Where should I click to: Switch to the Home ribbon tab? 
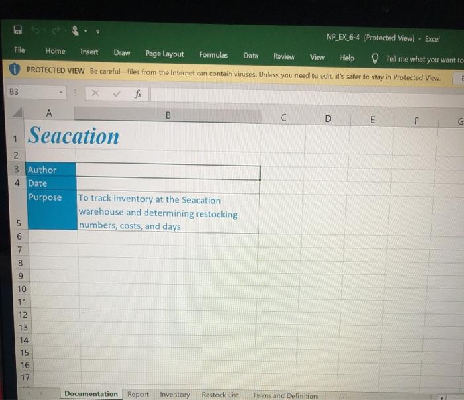click(55, 51)
